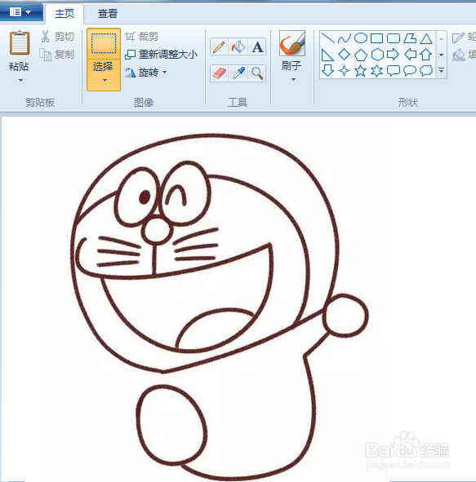This screenshot has height=482, width=476.
Task: Activate the rectangular 选择 tool icon
Action: (104, 43)
